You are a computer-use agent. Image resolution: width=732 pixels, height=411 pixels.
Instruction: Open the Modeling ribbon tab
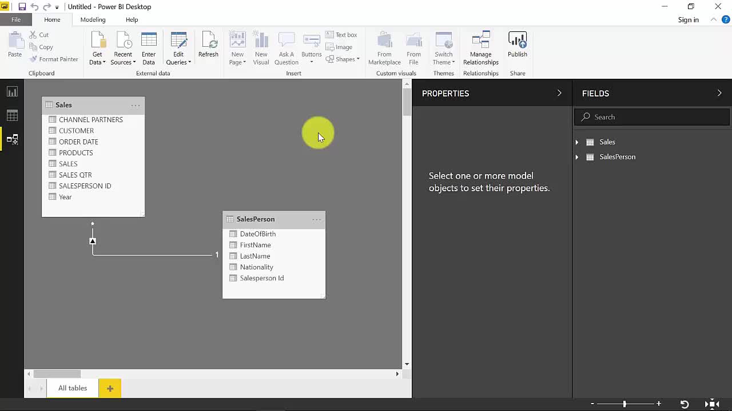[93, 19]
